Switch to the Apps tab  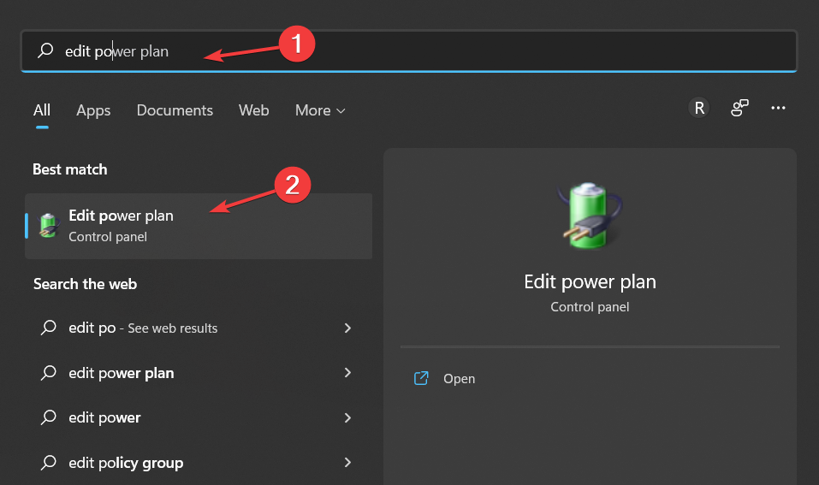tap(93, 110)
